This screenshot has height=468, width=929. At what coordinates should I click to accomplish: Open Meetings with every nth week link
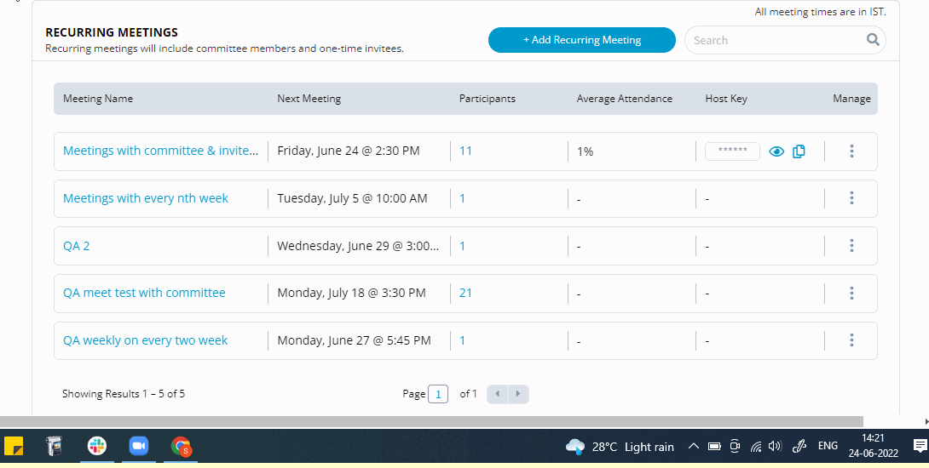(x=146, y=198)
